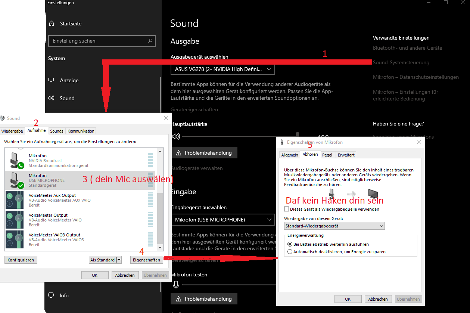Select 'Automatisch deaktivieren' energy saving option
The width and height of the screenshot is (470, 313).
pos(290,252)
